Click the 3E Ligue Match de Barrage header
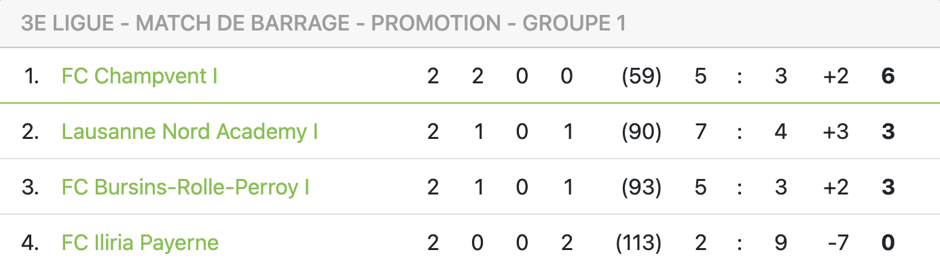940x267 pixels. [x=323, y=24]
